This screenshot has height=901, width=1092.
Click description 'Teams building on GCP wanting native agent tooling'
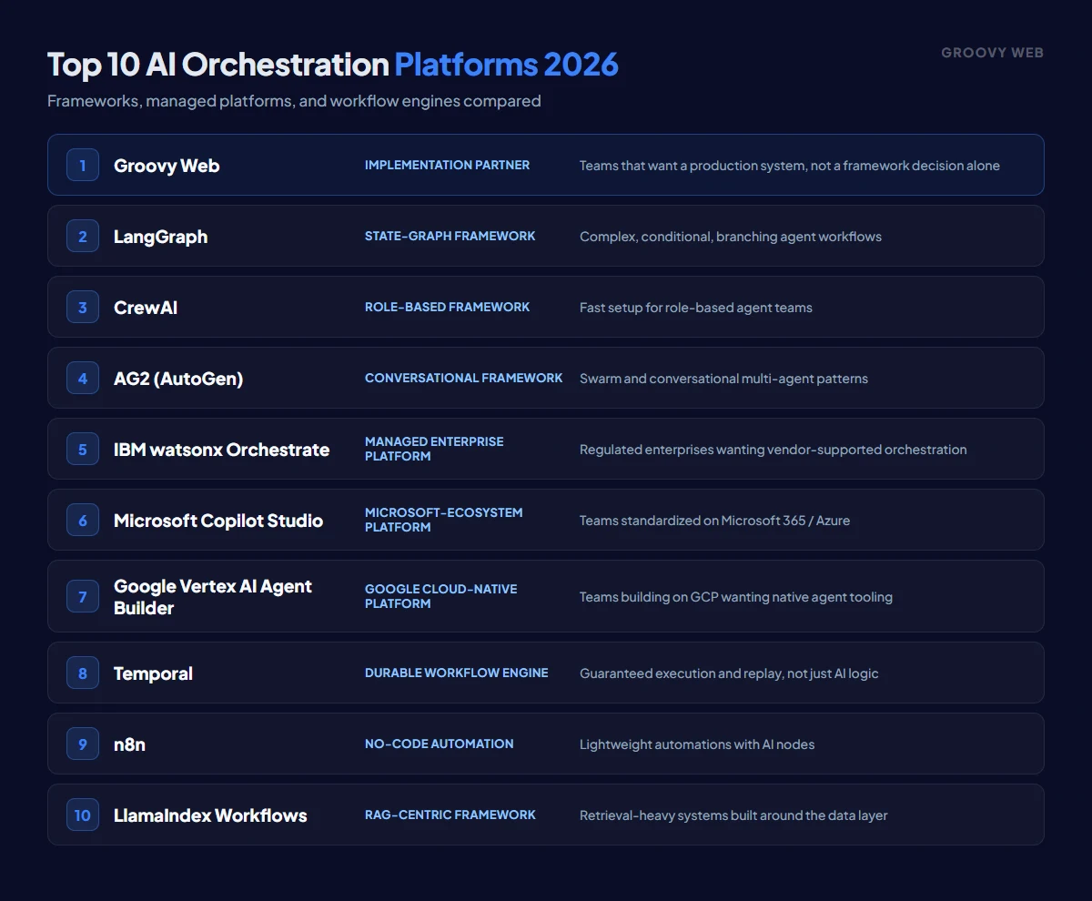(x=736, y=597)
